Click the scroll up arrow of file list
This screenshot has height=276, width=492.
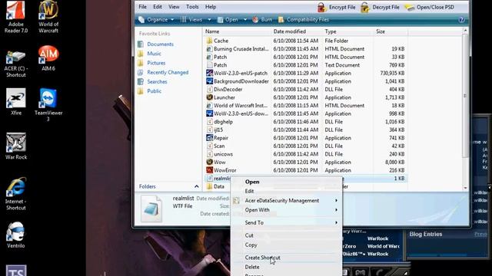pos(465,31)
